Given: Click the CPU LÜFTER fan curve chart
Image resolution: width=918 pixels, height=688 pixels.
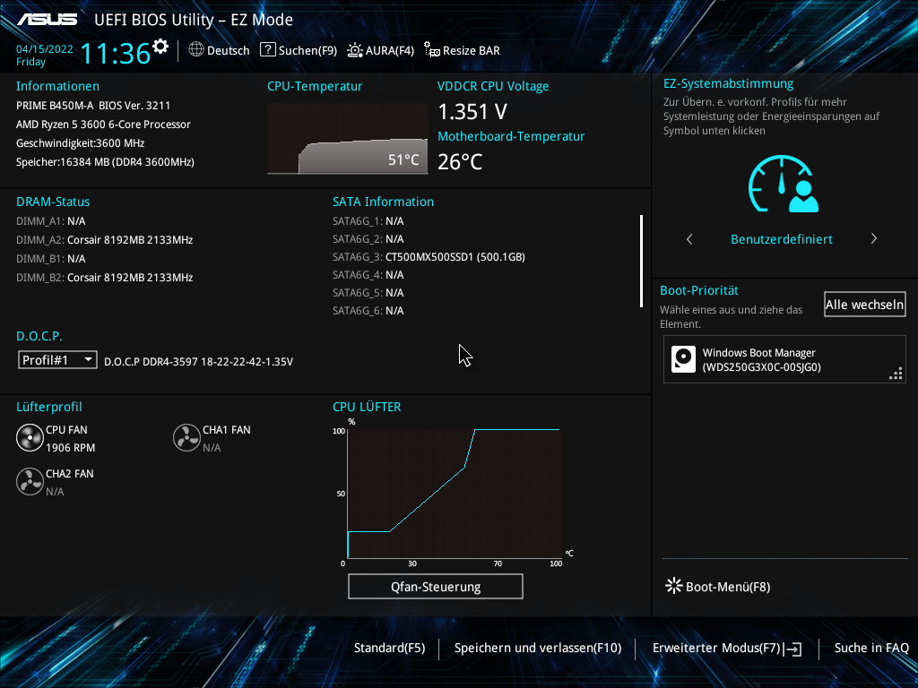Looking at the screenshot, I should point(455,494).
